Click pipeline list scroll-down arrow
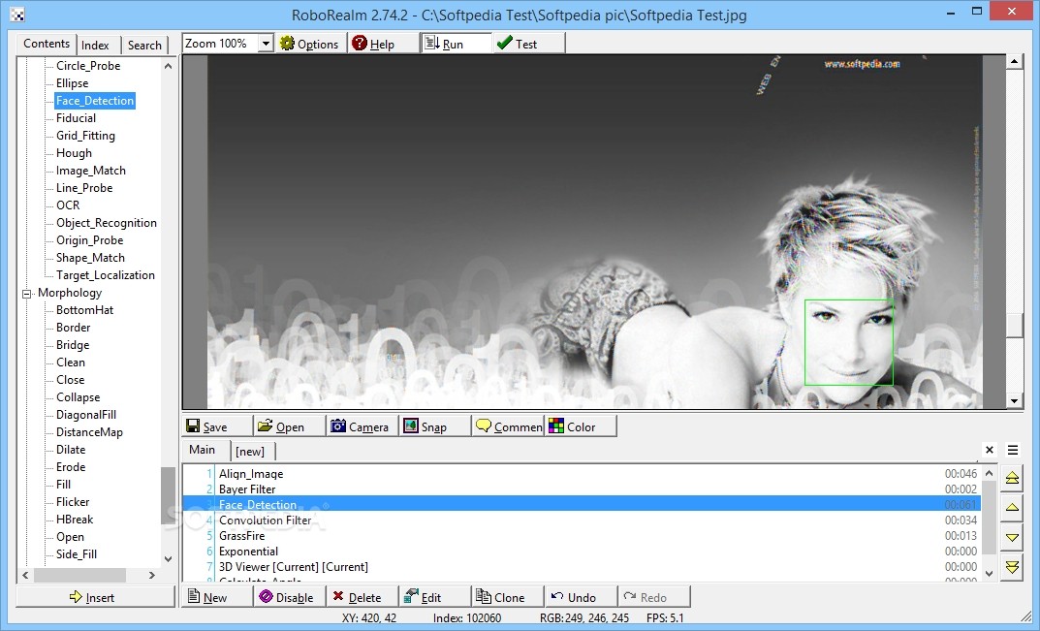This screenshot has width=1040, height=631. tap(989, 573)
